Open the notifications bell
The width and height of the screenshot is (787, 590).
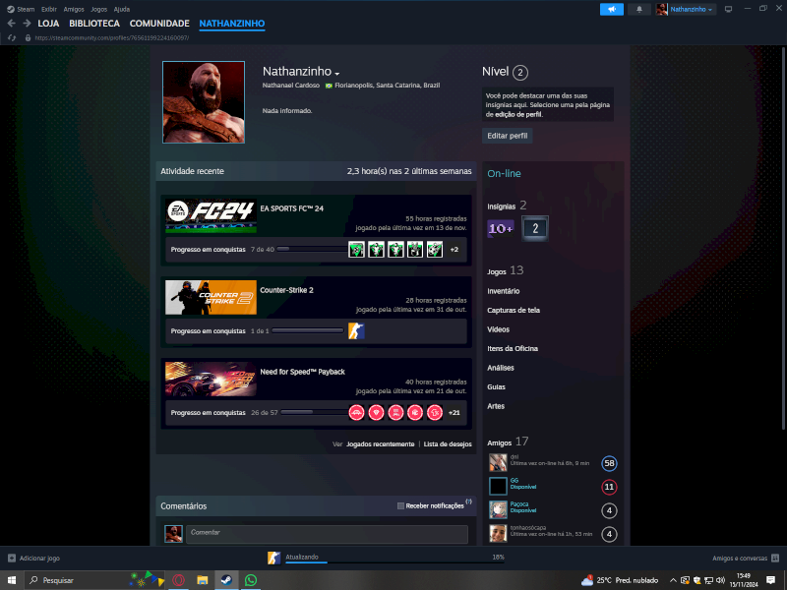638,9
